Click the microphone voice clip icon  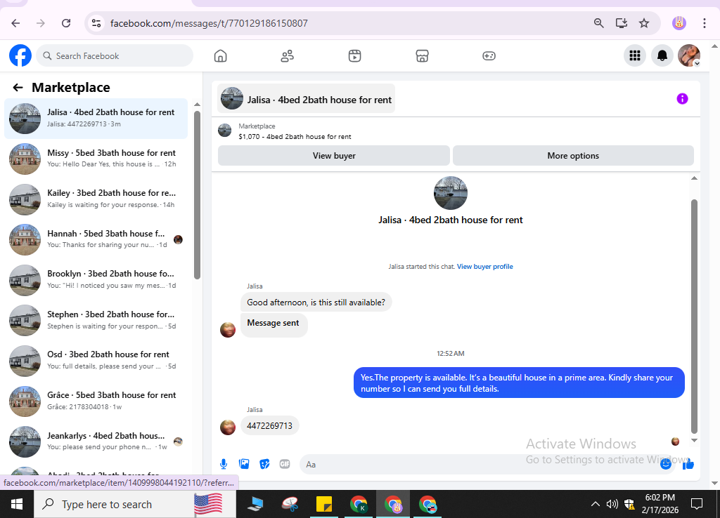coord(224,464)
